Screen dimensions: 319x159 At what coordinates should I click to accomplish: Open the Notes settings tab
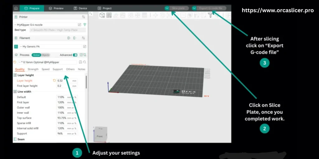pyautogui.click(x=82, y=69)
